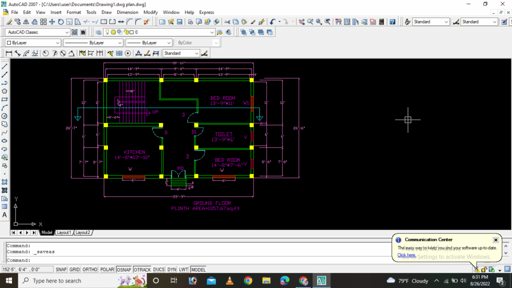Viewport: 512px width, 288px height.
Task: Click the MODEL button in status bar
Action: 198,269
